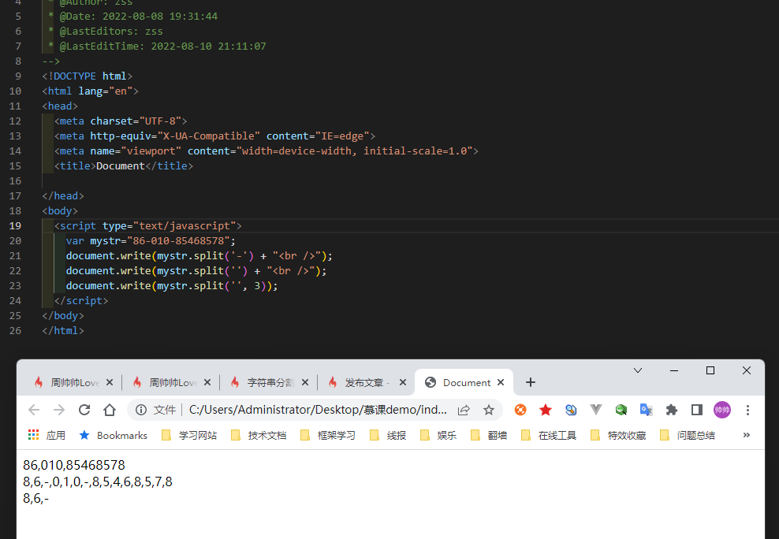Place cursor on var mystr code line
779x539 pixels.
tap(151, 240)
